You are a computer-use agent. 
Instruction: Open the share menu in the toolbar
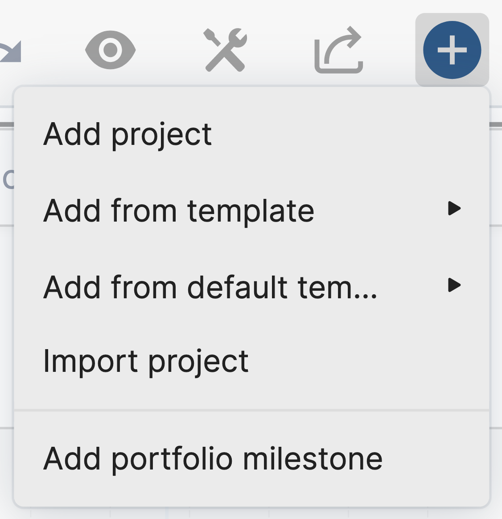tap(339, 50)
